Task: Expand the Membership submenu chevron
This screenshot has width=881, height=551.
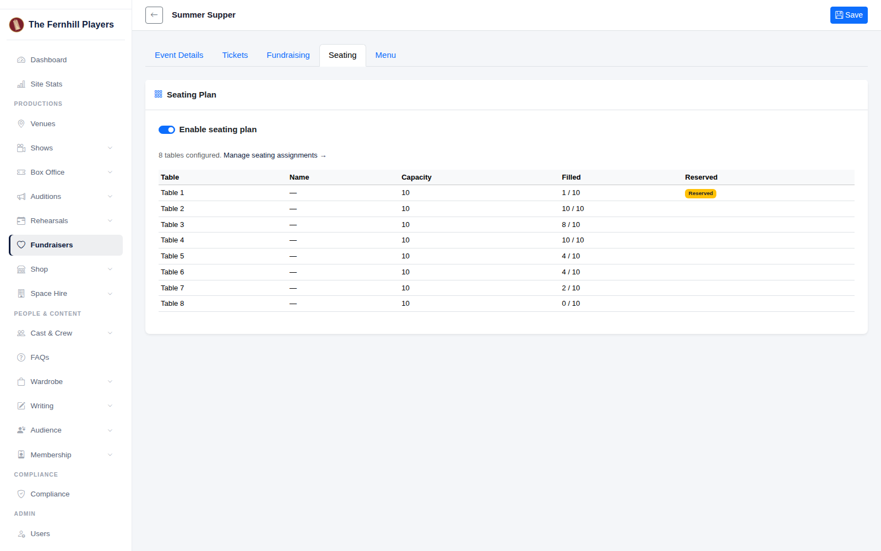Action: pos(110,455)
